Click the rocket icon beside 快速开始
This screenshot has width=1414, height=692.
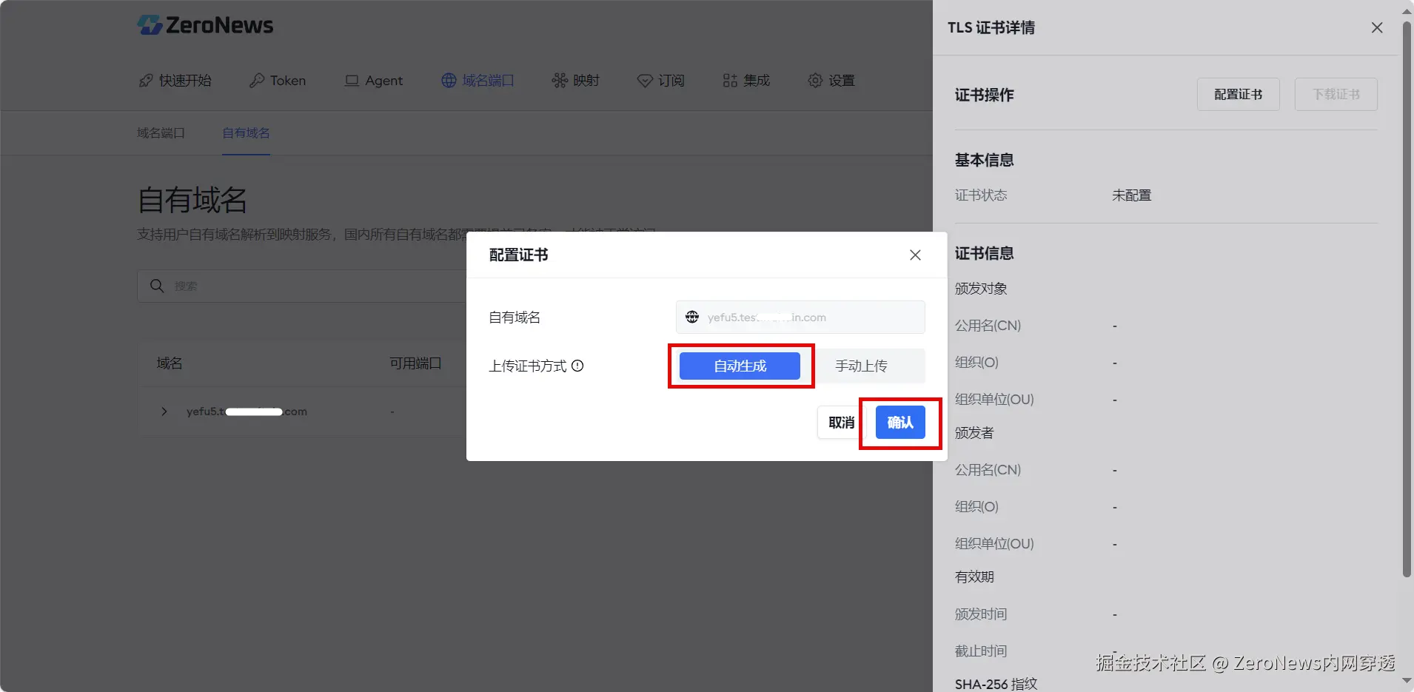[x=146, y=81]
